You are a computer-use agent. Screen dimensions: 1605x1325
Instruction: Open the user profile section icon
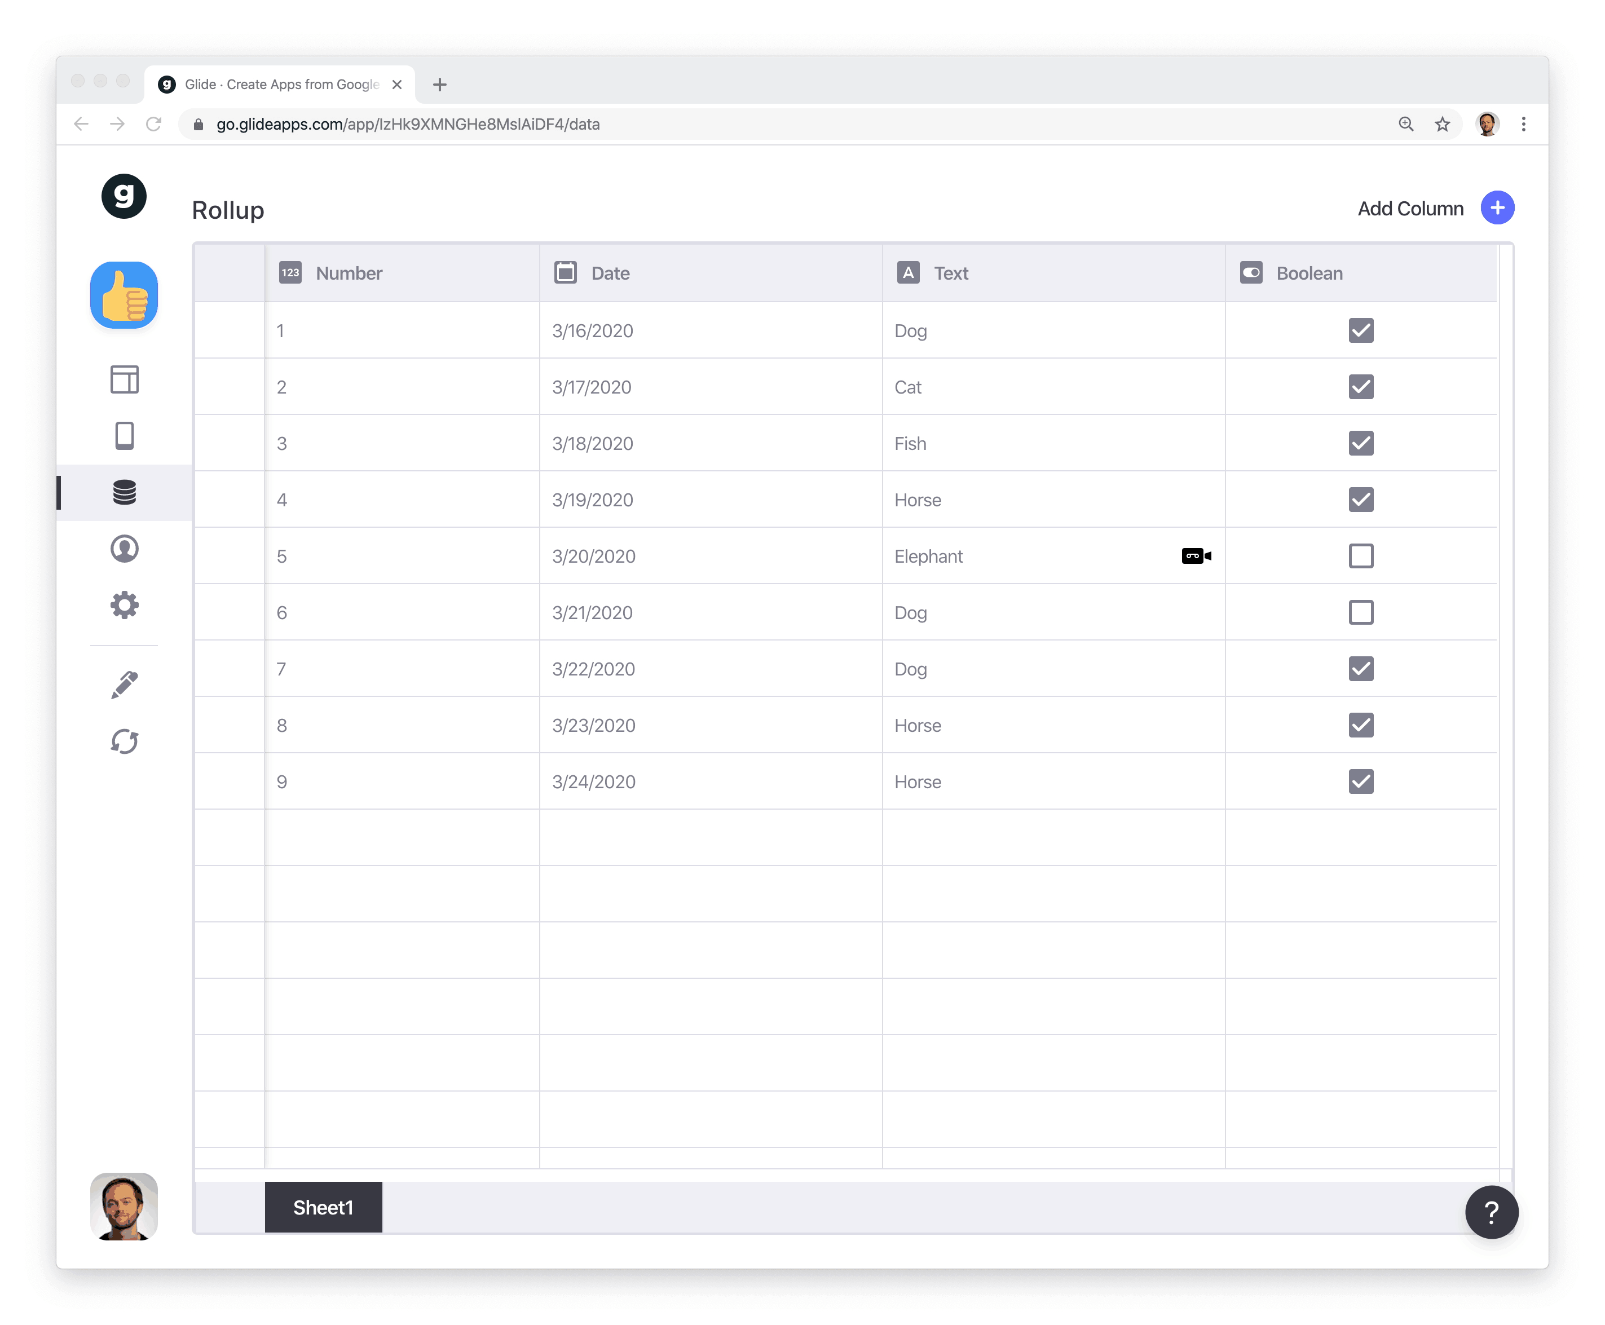[x=124, y=549]
